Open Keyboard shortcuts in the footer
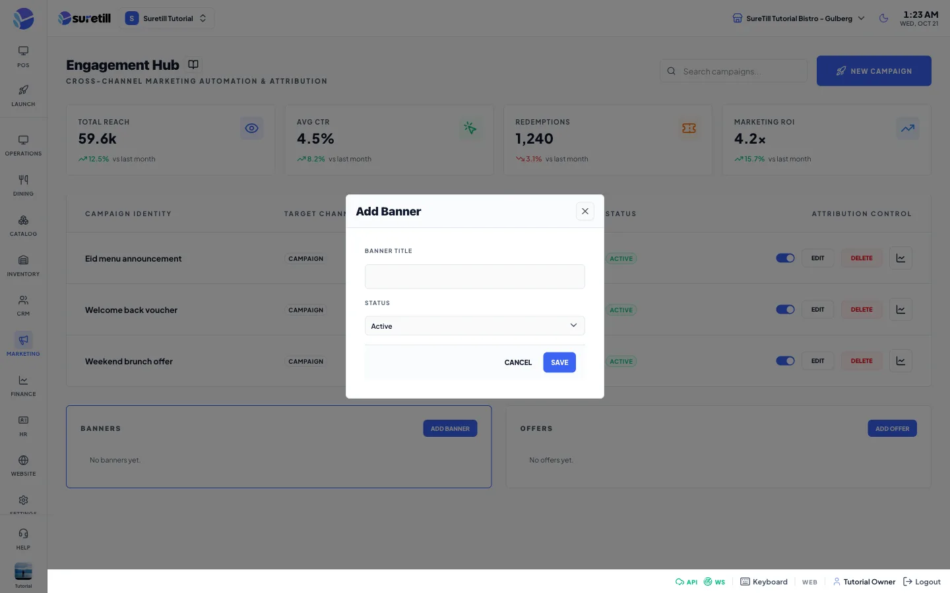The height and width of the screenshot is (593, 950). click(764, 582)
